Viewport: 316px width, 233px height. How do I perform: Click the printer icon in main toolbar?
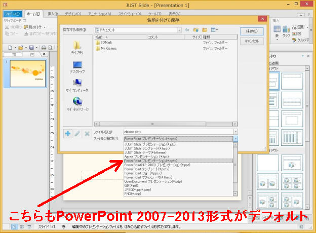[x=44, y=48]
